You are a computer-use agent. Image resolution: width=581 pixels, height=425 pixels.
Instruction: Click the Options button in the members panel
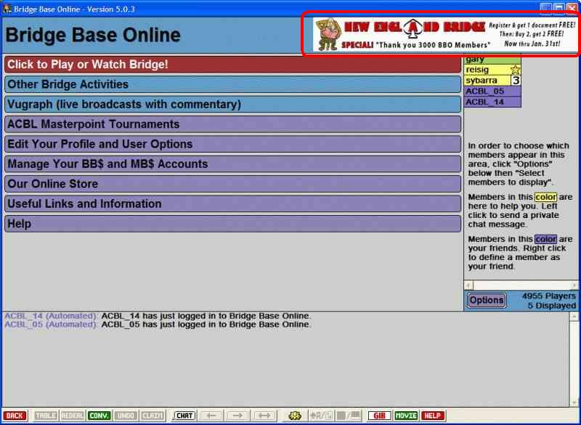point(487,300)
